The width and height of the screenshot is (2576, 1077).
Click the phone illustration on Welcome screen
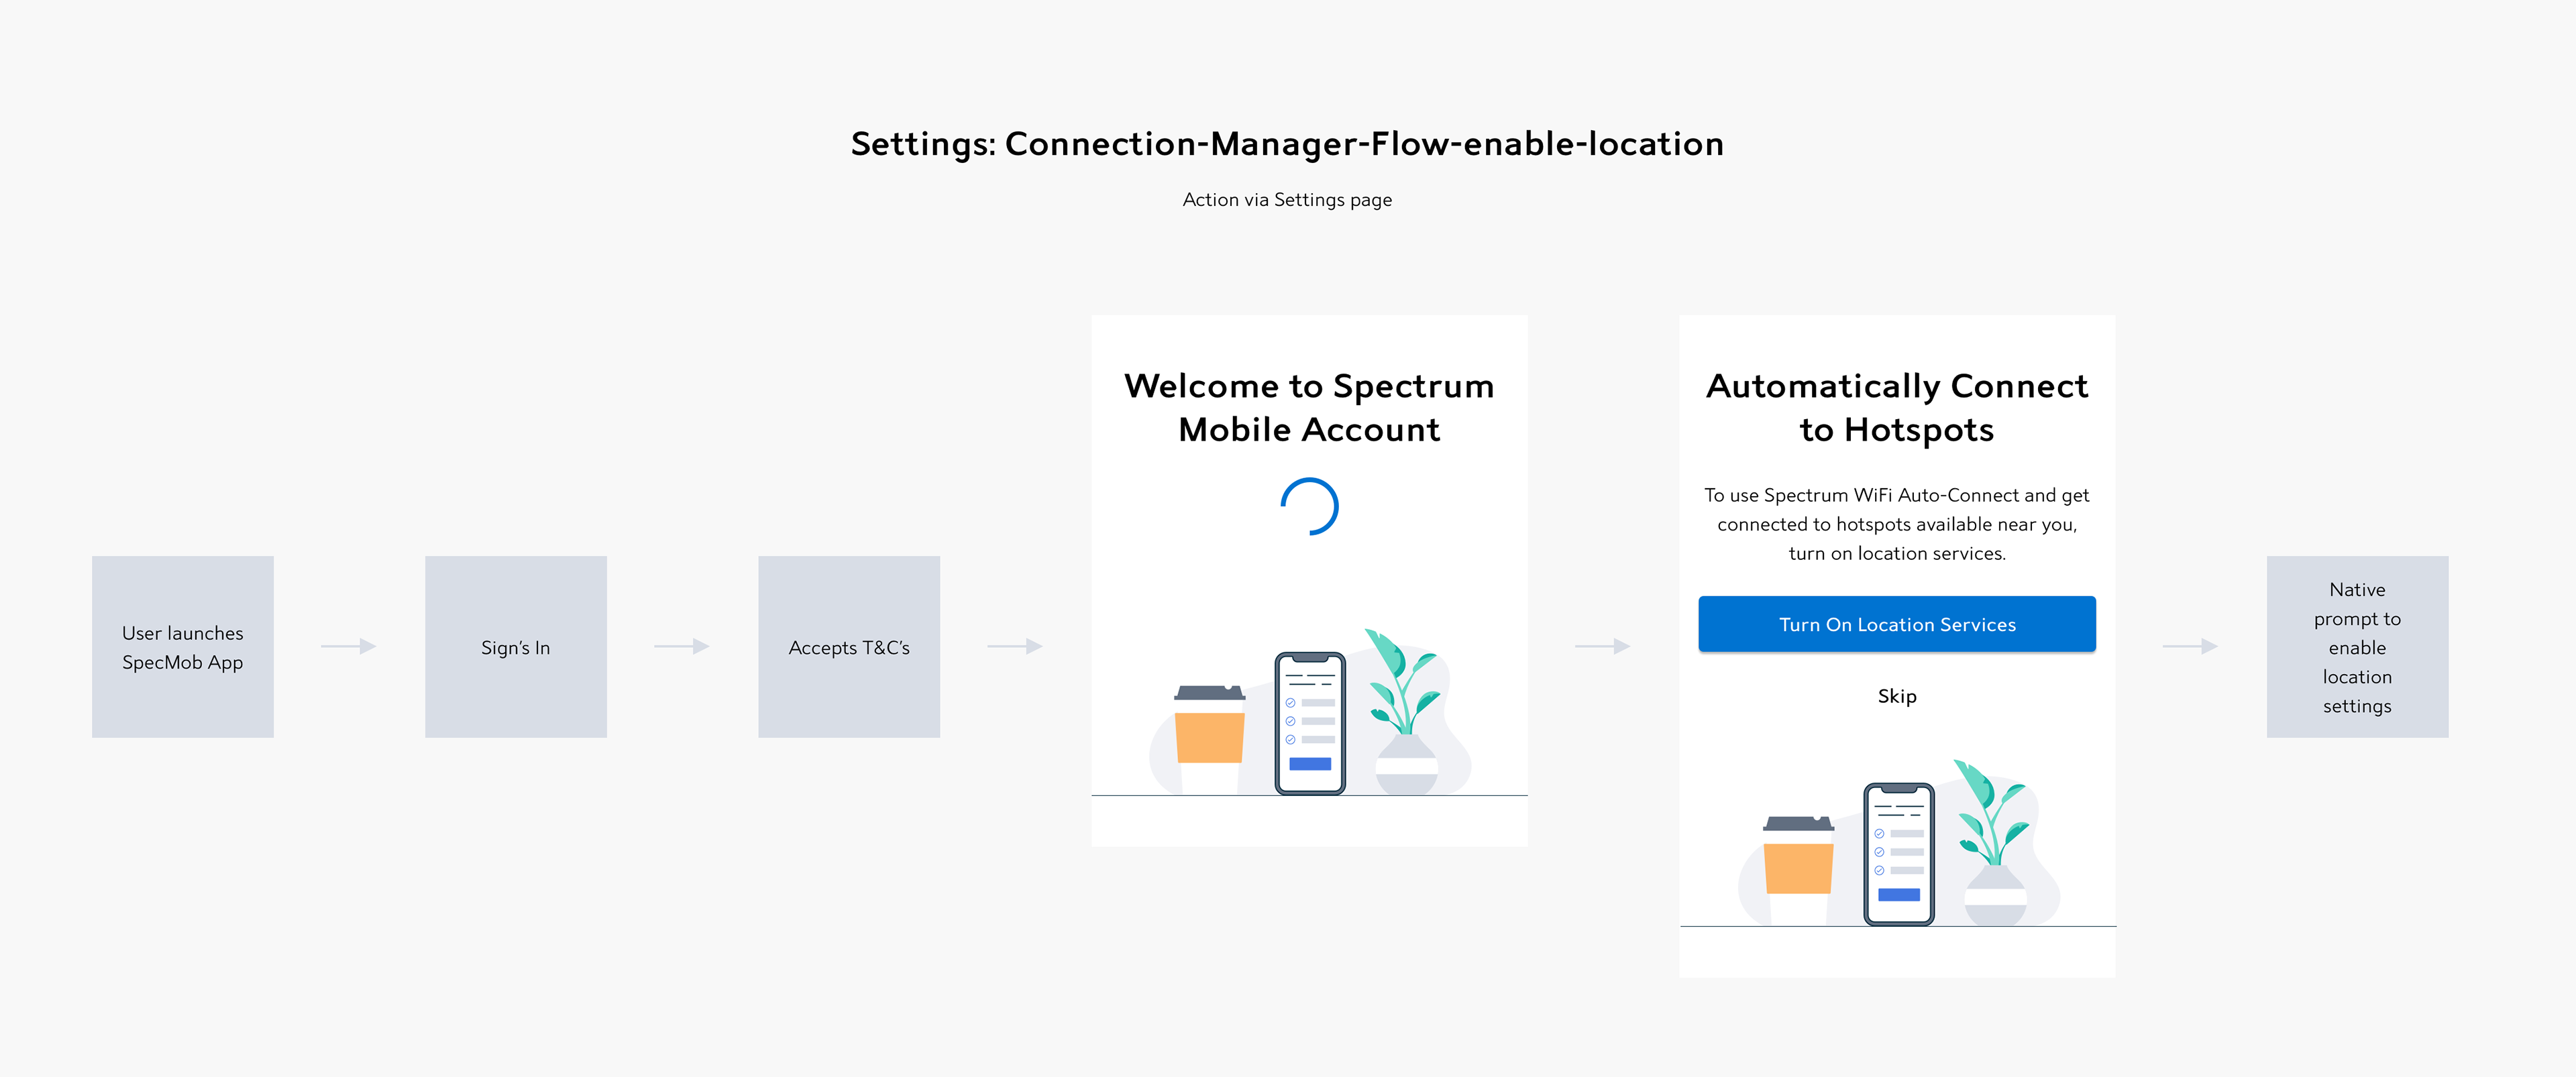pos(1310,723)
